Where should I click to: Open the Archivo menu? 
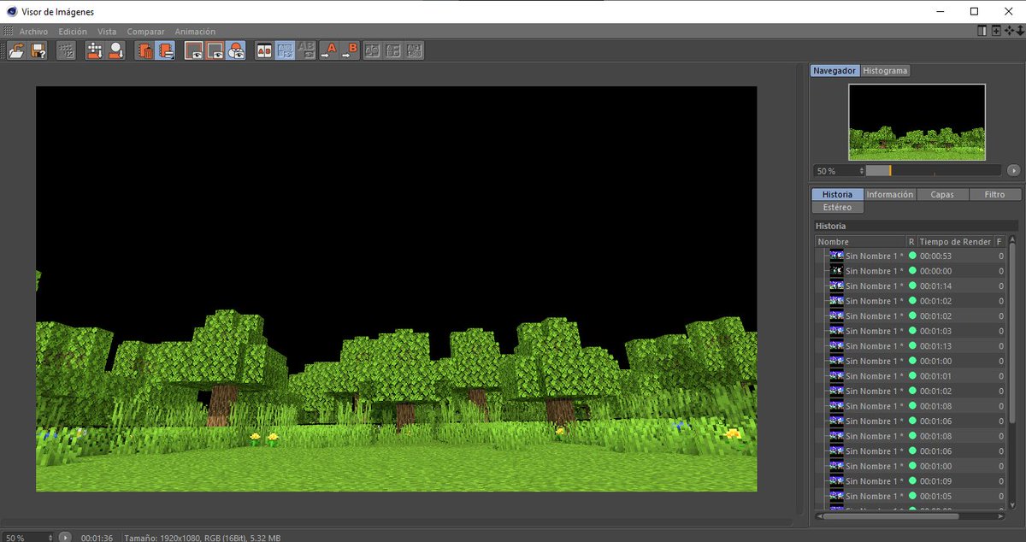pos(33,32)
